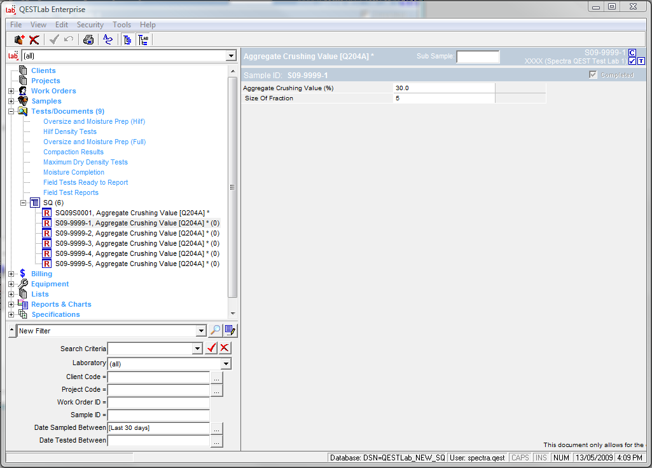This screenshot has width=652, height=468.
Task: Collapse the SQ (6) tree node
Action: [24, 203]
